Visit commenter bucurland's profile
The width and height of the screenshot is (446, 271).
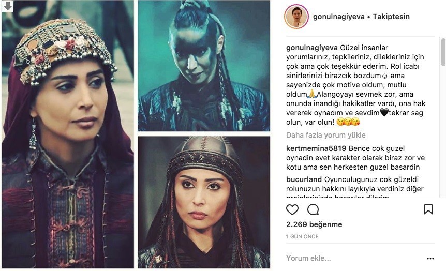tap(304, 180)
